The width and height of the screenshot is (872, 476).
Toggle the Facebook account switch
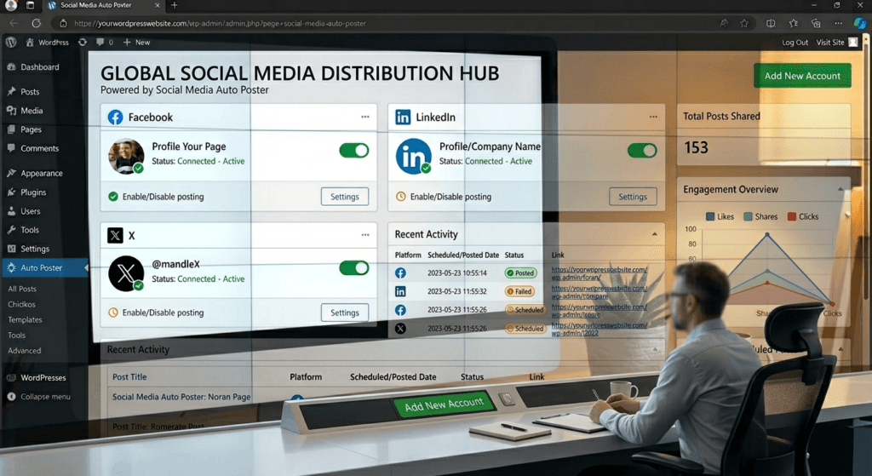(x=353, y=151)
